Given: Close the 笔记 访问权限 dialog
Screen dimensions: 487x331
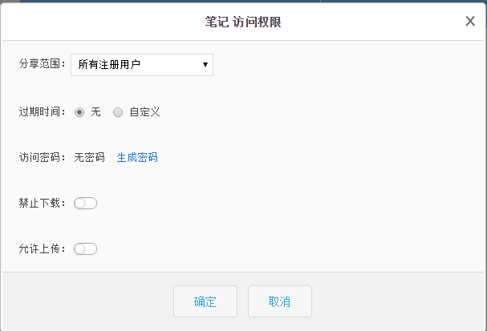Looking at the screenshot, I should 470,22.
